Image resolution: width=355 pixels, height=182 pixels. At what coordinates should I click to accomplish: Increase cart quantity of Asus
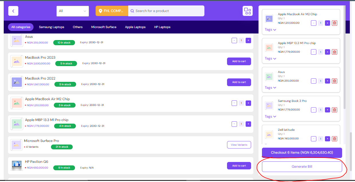328,81
